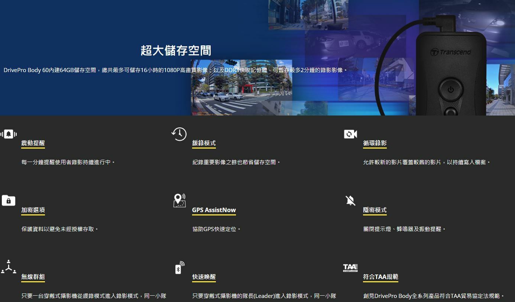Click the 快速喚醒 heading
This screenshot has height=302, width=515.
(x=204, y=277)
